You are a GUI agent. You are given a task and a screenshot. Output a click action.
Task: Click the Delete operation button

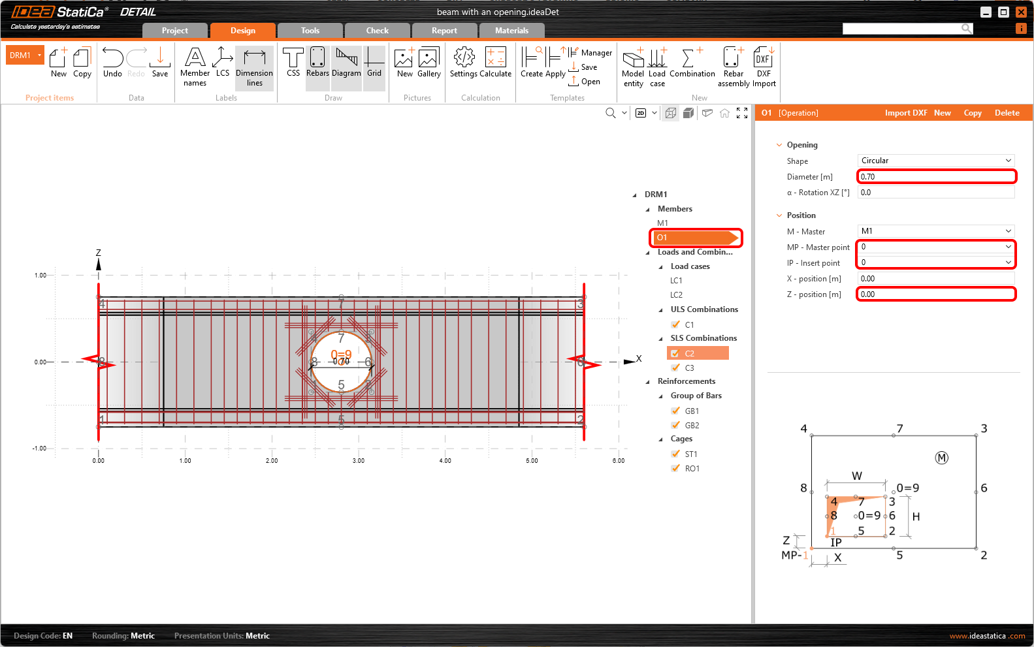point(1007,113)
